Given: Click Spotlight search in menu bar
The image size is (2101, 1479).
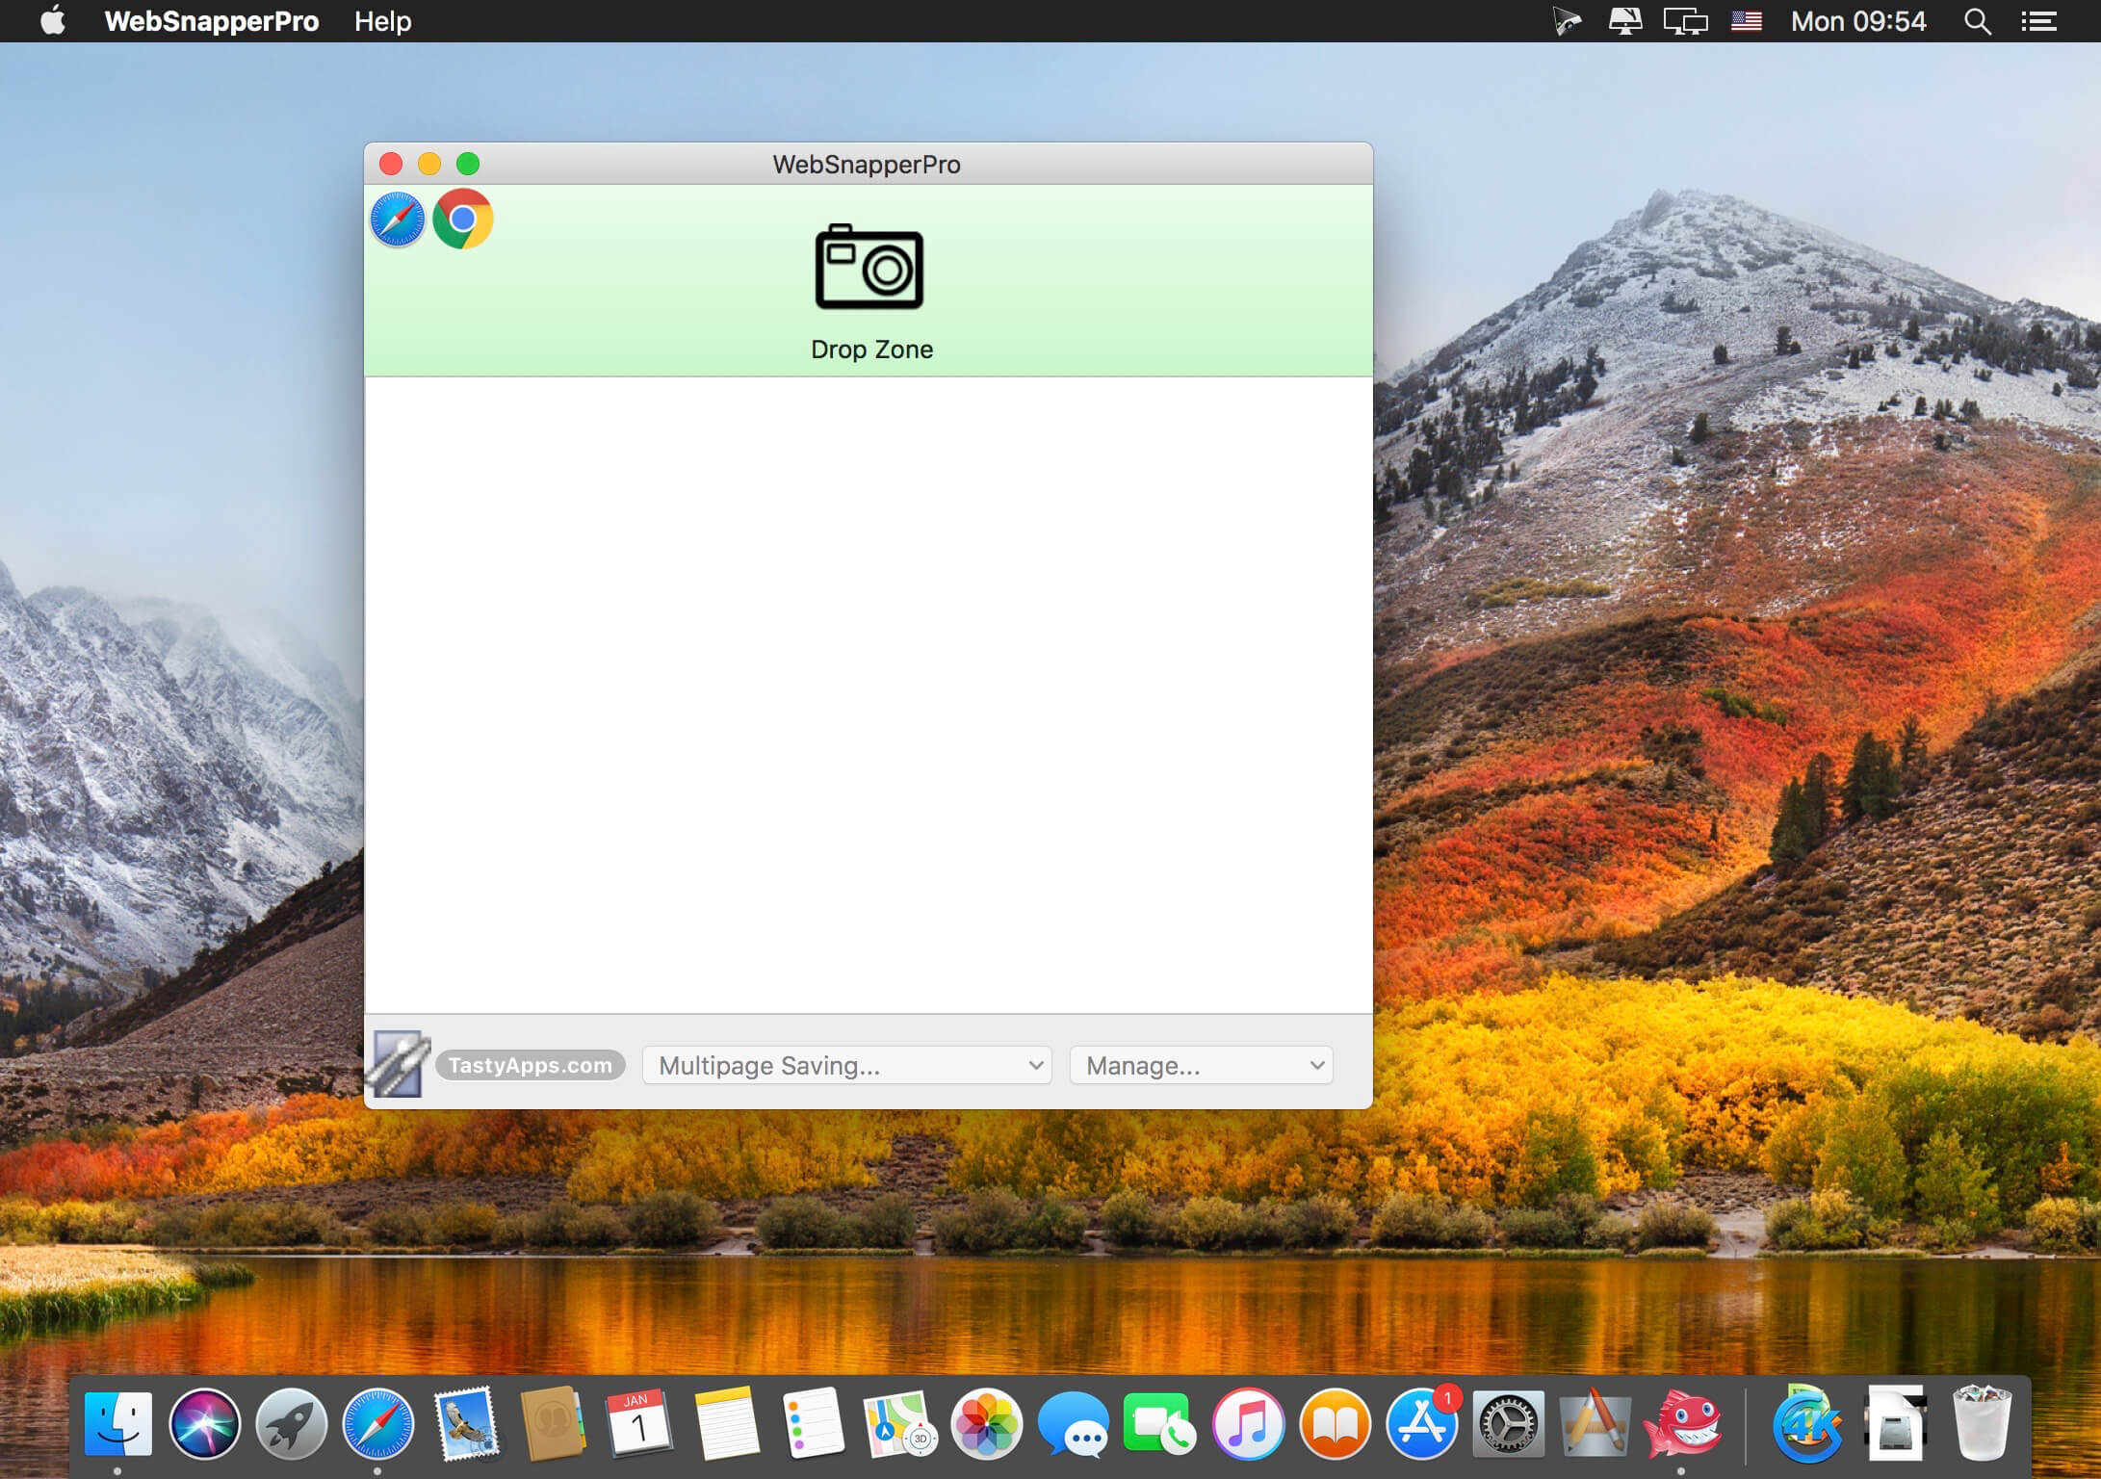Looking at the screenshot, I should [x=1976, y=21].
